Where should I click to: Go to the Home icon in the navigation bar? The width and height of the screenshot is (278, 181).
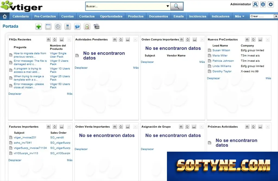[5, 16]
